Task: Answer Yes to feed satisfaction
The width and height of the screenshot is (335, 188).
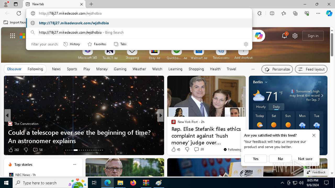Action: [x=256, y=159]
